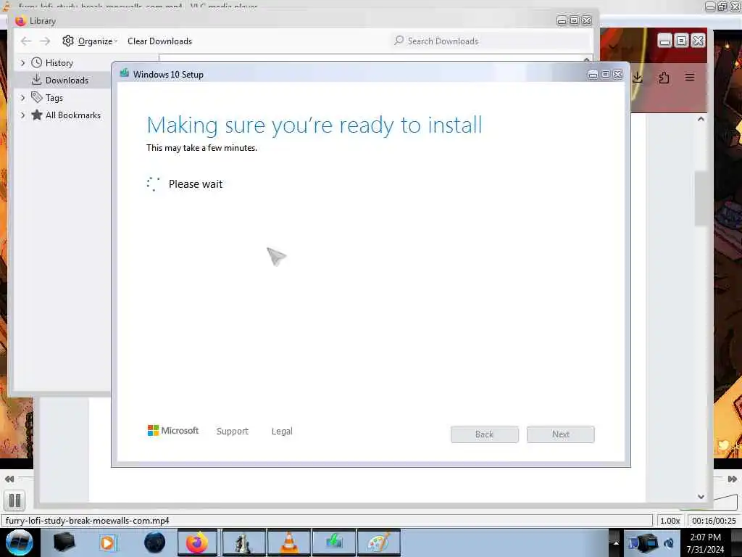
Task: Click the Firefox Library title icon
Action: click(20, 21)
